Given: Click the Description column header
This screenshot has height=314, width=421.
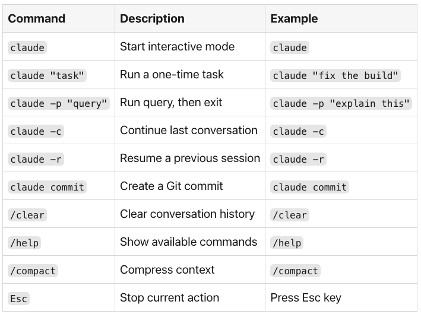Looking at the screenshot, I should click(x=152, y=18).
